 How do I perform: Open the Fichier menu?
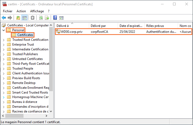pyautogui.click(x=8, y=11)
